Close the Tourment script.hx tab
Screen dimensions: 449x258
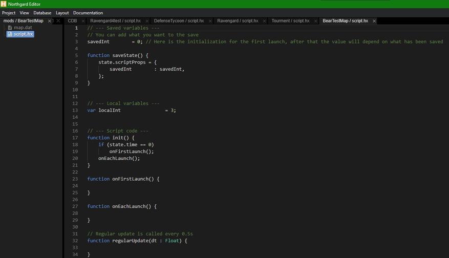[x=315, y=21]
